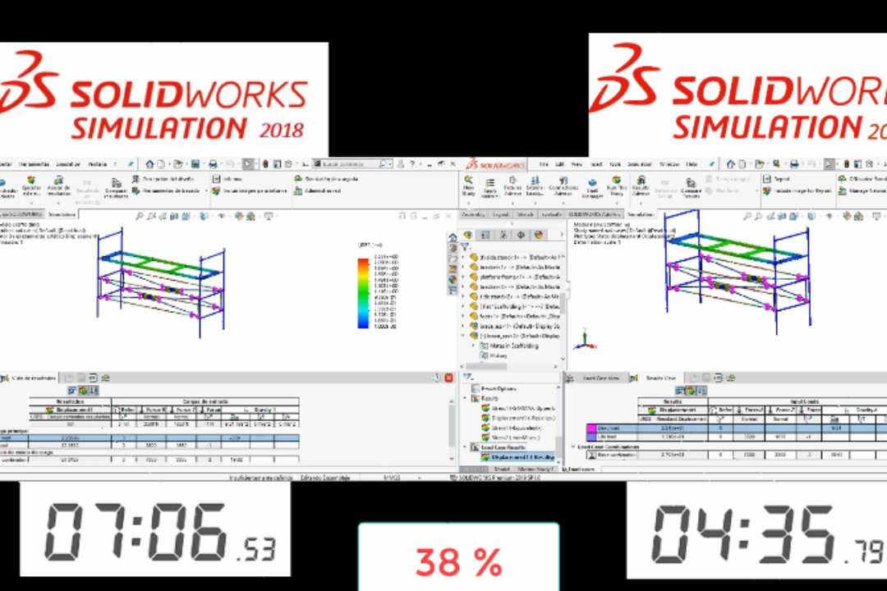Open the File menu in the 2019 window
Viewport: 887px width, 591px height.
point(544,164)
